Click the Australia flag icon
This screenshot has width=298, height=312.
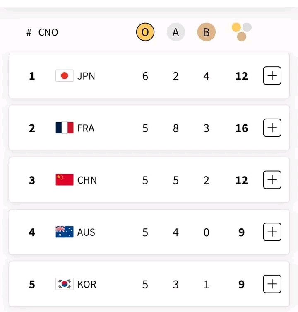[x=65, y=232]
